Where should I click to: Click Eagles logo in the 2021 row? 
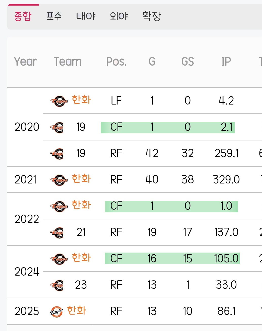tap(59, 180)
